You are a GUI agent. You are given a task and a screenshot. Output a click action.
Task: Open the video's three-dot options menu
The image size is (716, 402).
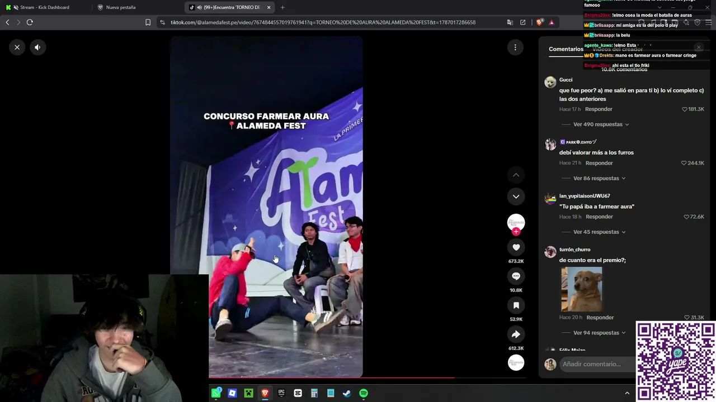pyautogui.click(x=515, y=47)
